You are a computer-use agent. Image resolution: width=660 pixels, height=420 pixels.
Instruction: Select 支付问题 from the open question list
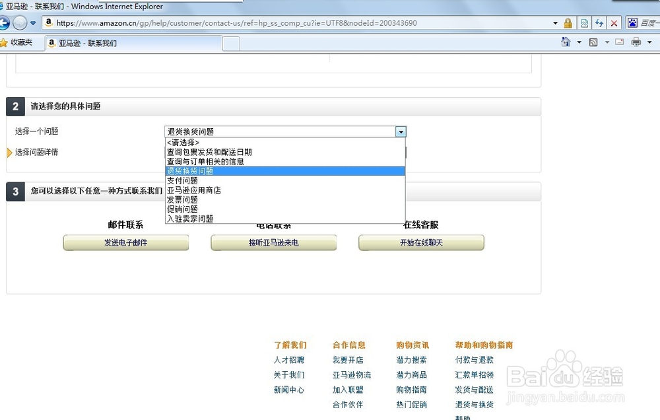pyautogui.click(x=183, y=180)
